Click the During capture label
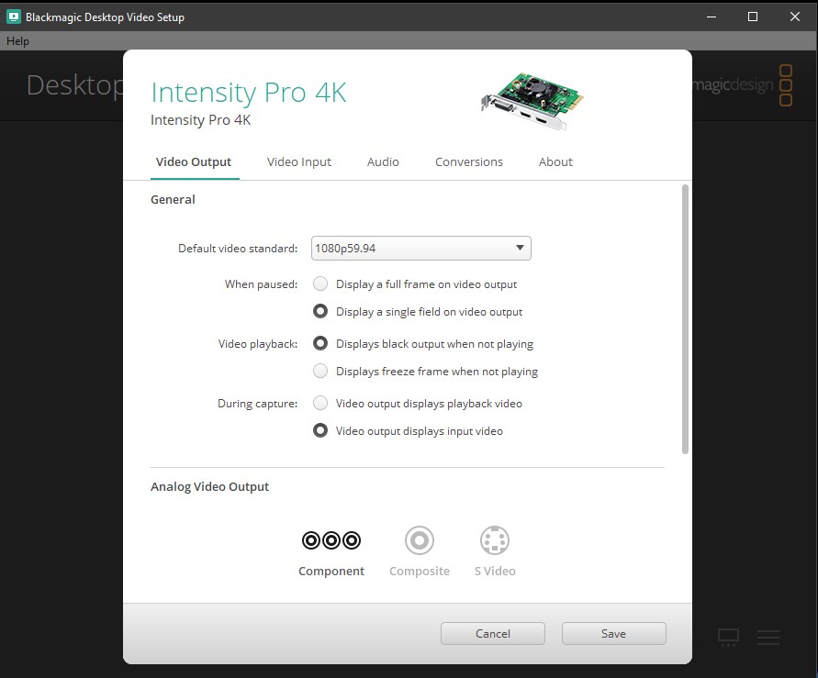 258,404
